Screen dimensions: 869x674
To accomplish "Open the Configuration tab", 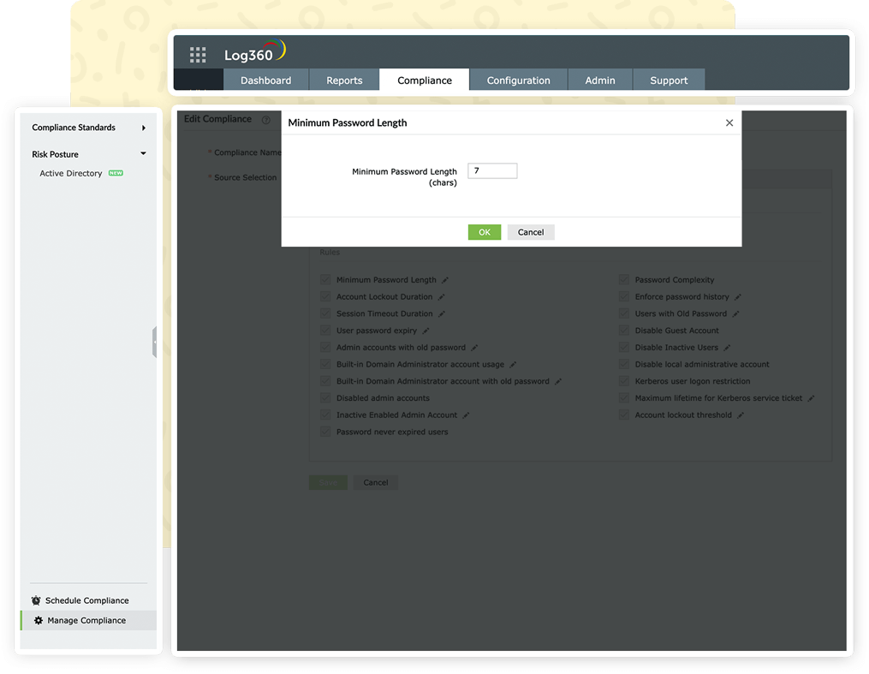I will coord(518,80).
